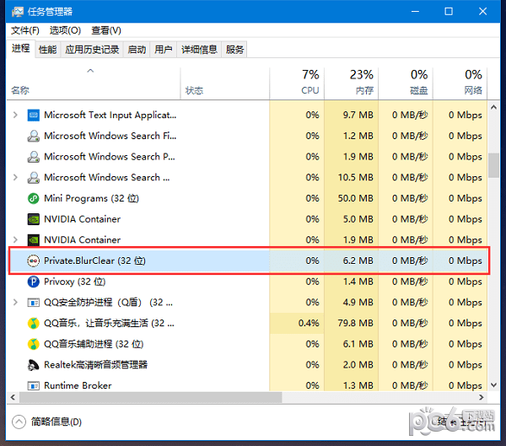506x446 pixels.
Task: Click the Runtime Broker process icon
Action: point(33,385)
